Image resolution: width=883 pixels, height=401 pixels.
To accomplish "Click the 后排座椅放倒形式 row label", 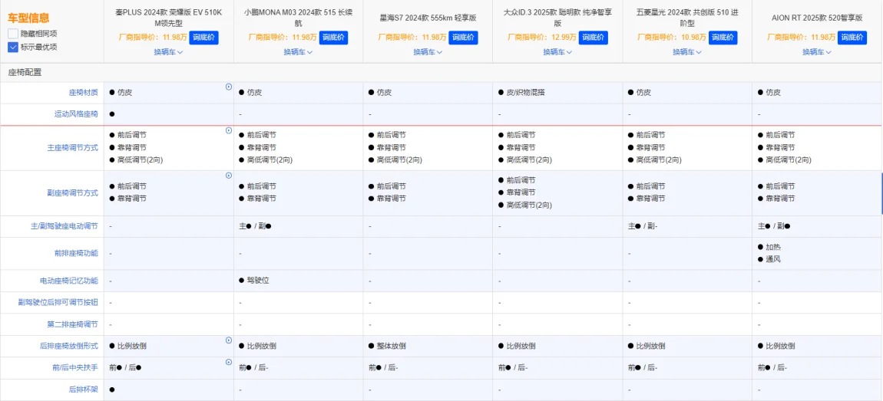I will tap(68, 346).
